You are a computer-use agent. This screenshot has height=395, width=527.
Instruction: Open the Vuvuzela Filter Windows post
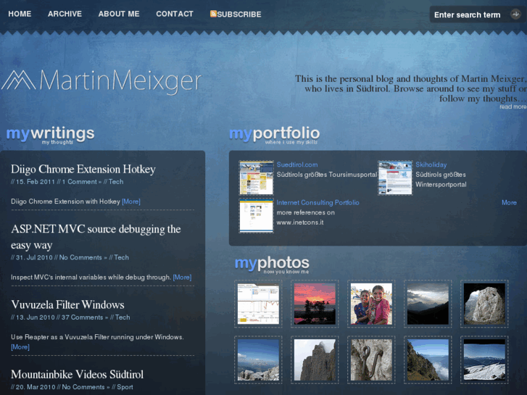(67, 305)
